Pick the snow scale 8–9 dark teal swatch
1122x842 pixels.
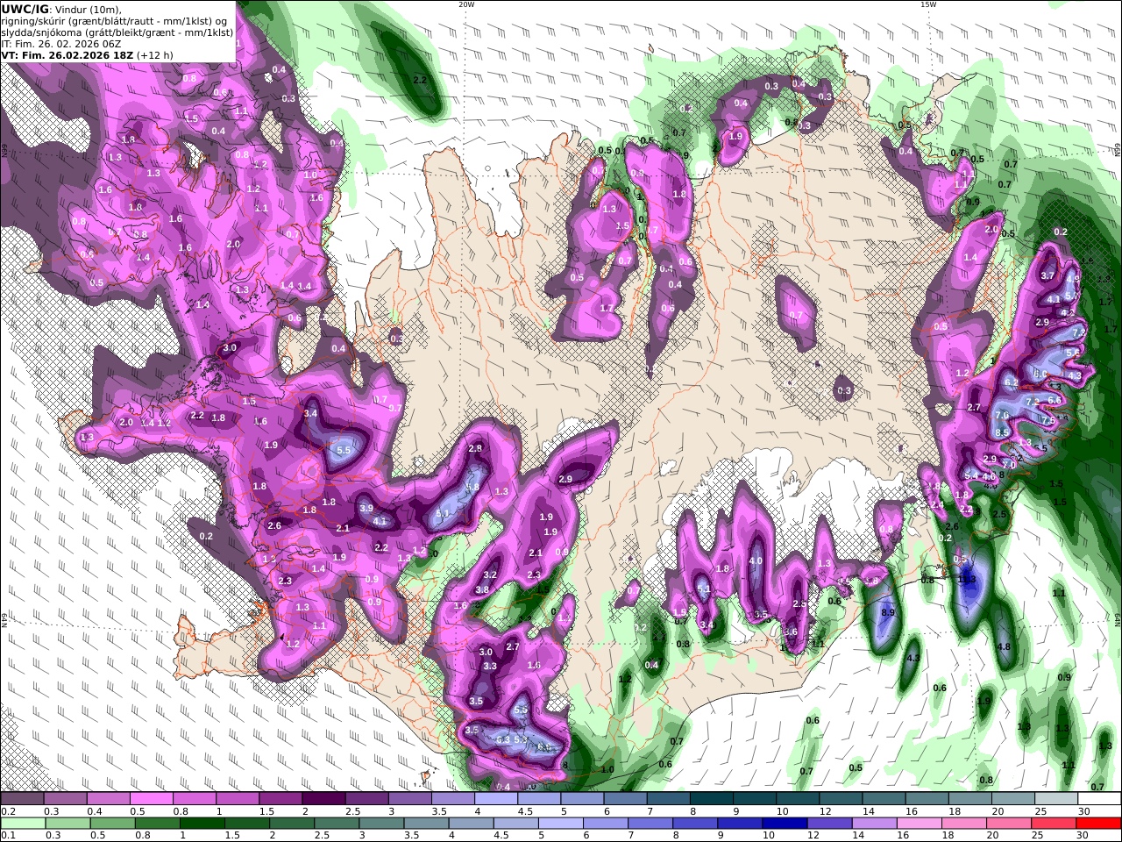(x=711, y=799)
